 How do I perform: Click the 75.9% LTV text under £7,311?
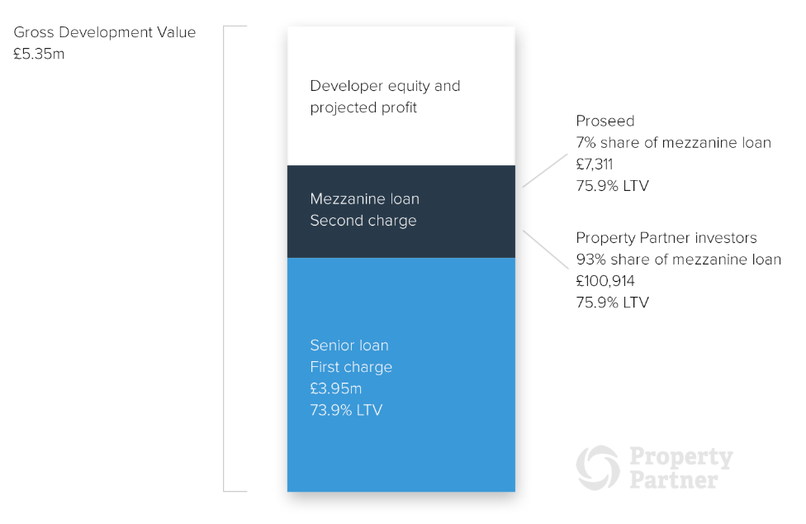[x=612, y=186]
